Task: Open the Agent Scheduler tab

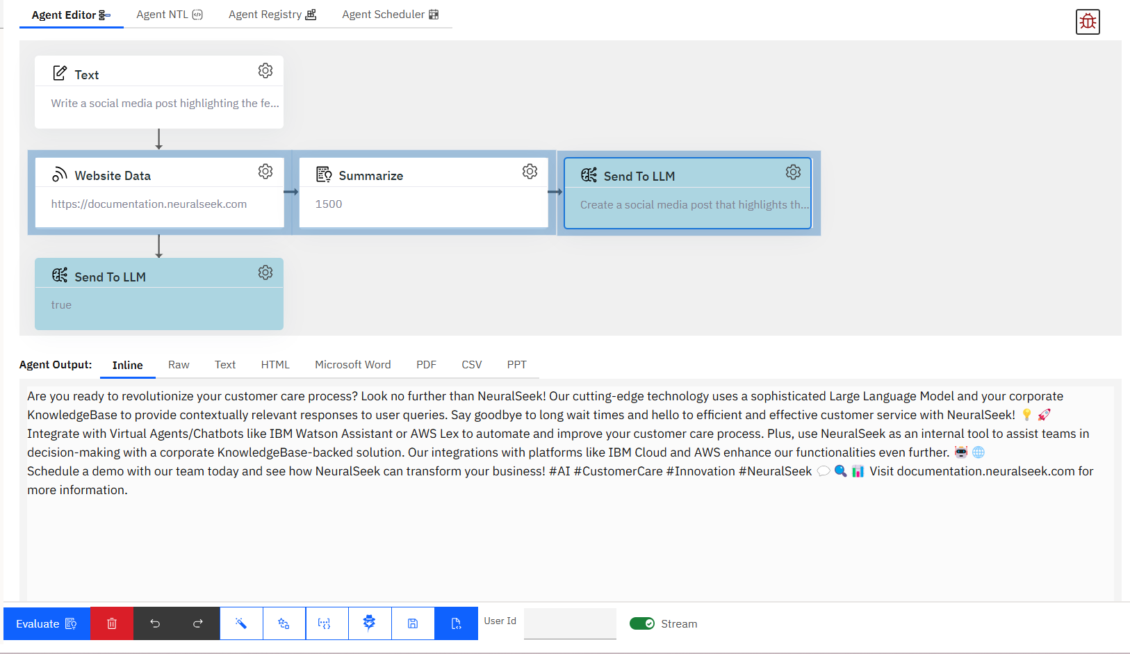Action: pyautogui.click(x=391, y=15)
